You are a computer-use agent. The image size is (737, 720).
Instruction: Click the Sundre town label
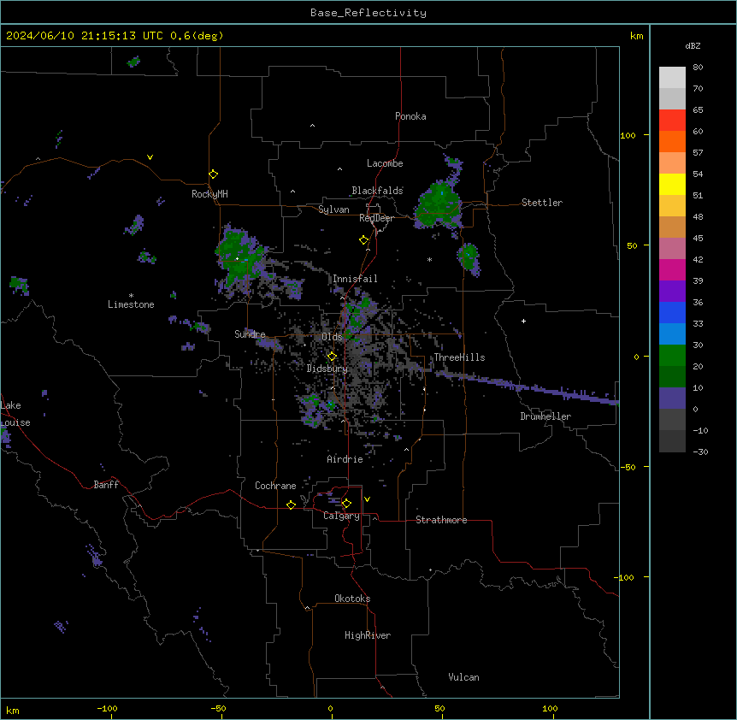250,334
